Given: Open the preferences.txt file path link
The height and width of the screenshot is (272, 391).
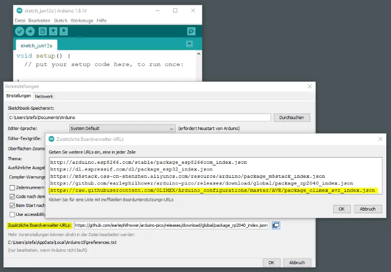Looking at the screenshot, I should (x=62, y=242).
